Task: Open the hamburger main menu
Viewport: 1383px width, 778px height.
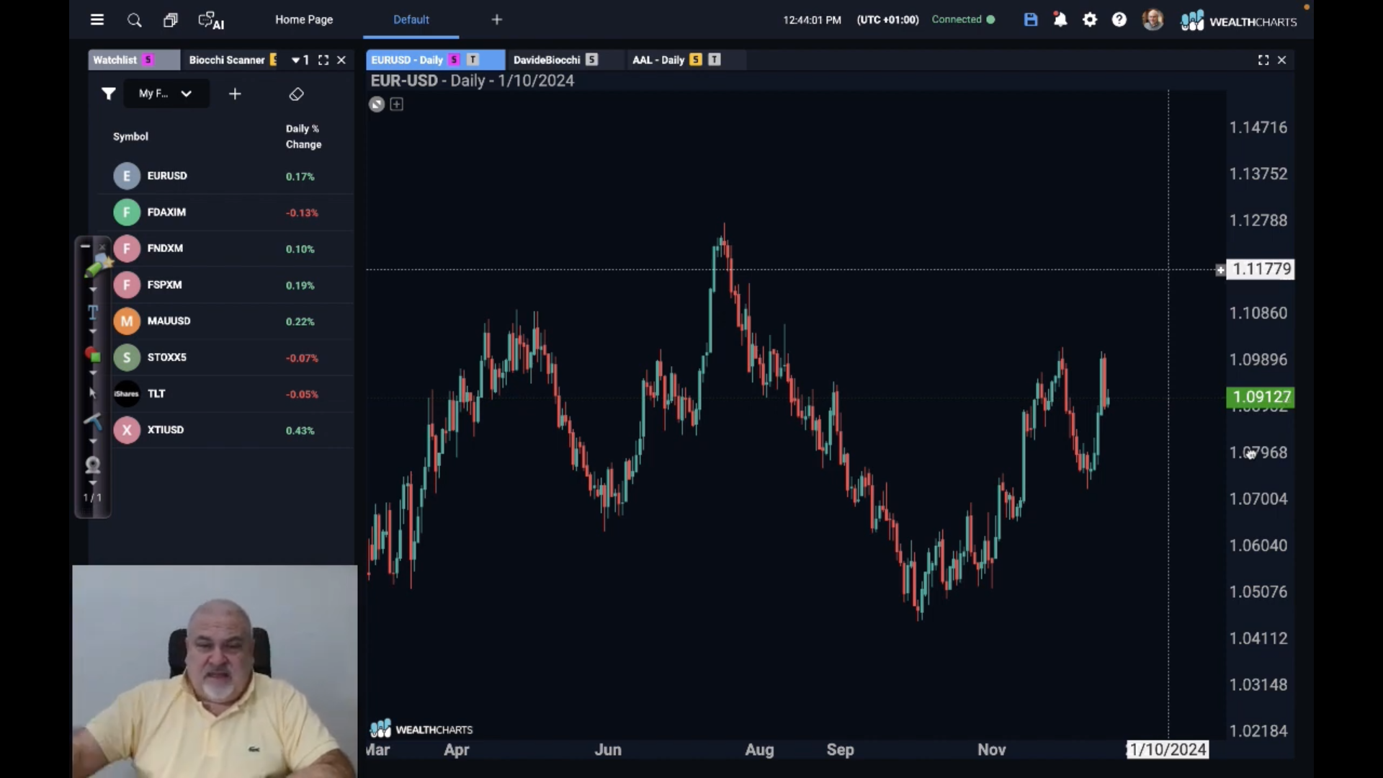Action: pos(97,20)
